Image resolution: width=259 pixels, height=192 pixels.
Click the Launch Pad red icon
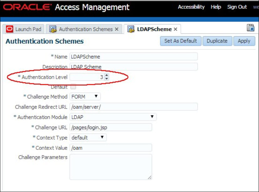9,29
